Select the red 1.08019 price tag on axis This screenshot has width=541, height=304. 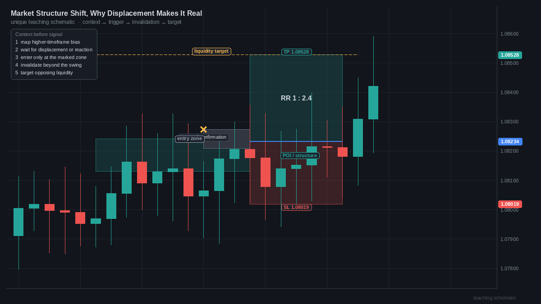point(510,204)
